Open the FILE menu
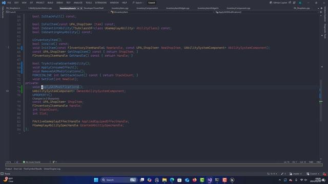 [9, 3]
